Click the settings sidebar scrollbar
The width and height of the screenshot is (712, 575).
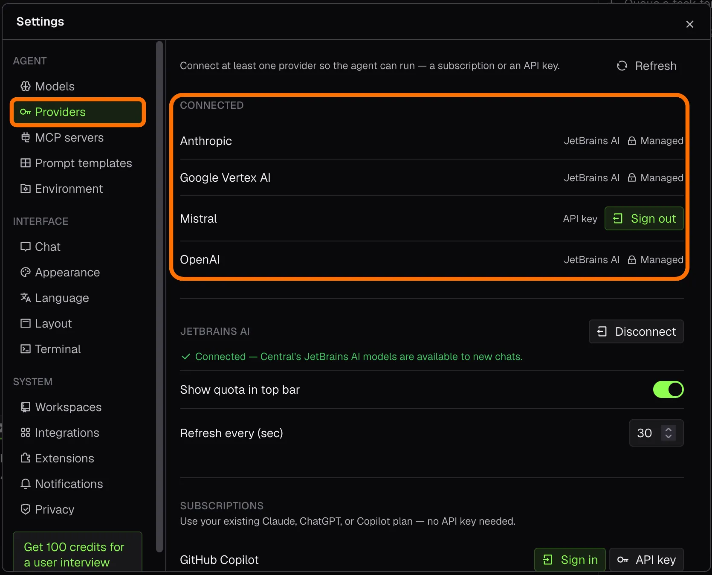tap(159, 296)
